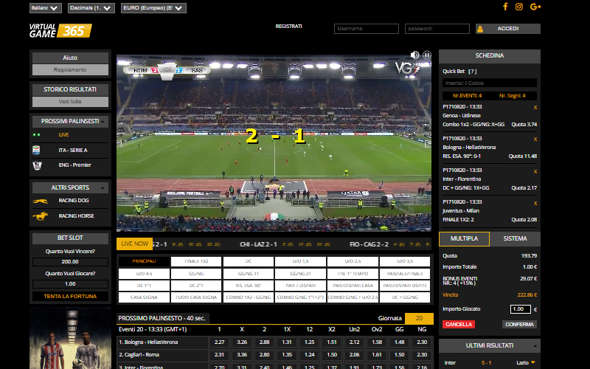Focus the Quick Bet code input
590x369 pixels.
coord(490,83)
